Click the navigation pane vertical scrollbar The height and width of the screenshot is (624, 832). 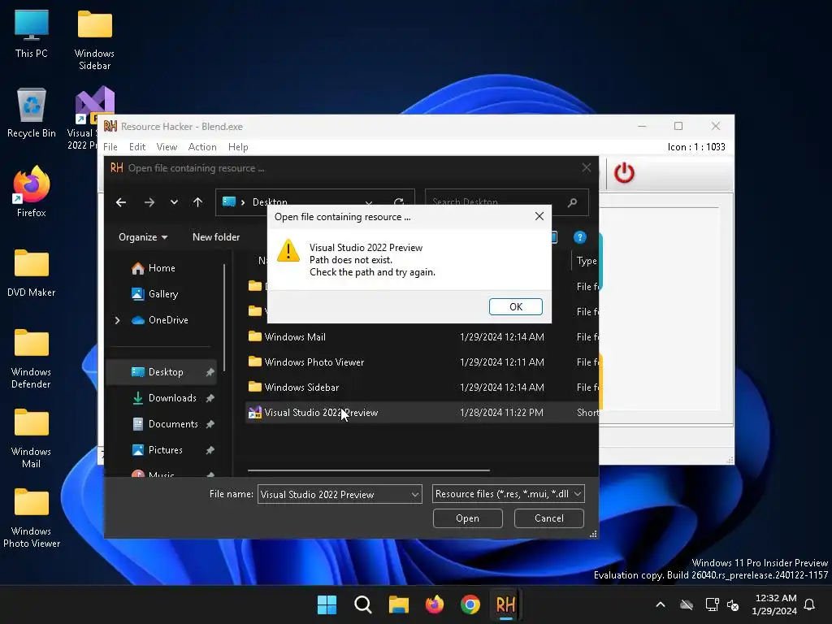[224, 318]
